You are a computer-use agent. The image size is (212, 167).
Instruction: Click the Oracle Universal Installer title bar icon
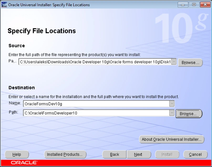point(4,5)
